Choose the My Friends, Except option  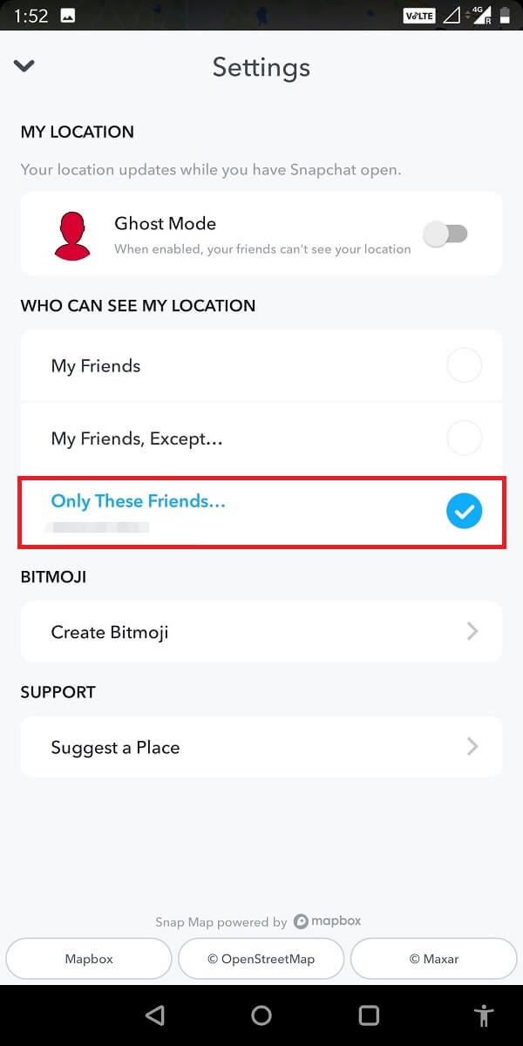[465, 438]
